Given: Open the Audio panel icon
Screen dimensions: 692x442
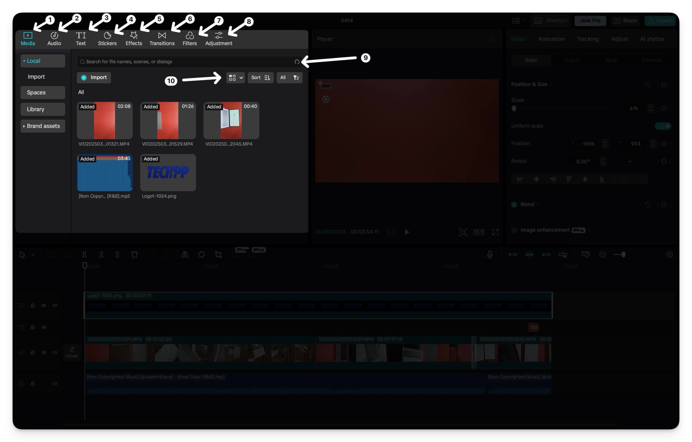Looking at the screenshot, I should pyautogui.click(x=54, y=36).
